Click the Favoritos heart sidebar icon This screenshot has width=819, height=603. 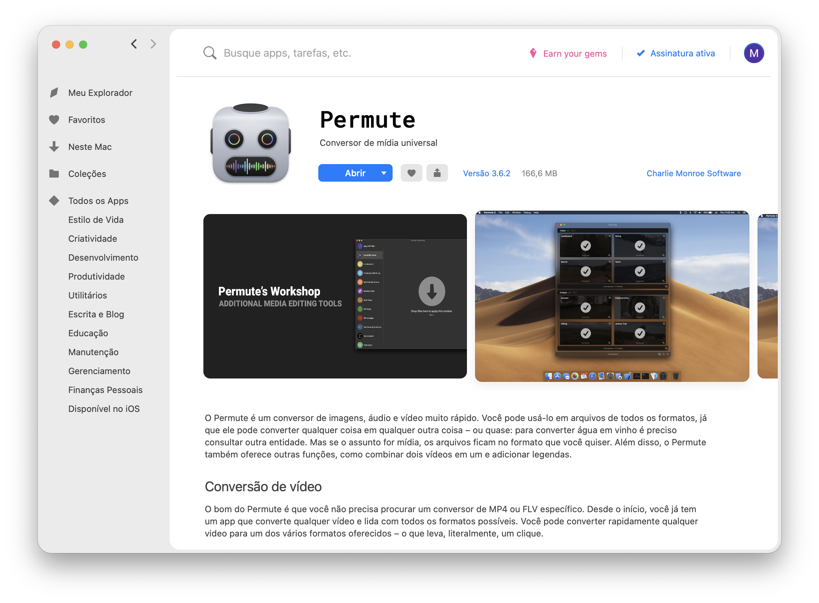click(x=54, y=120)
